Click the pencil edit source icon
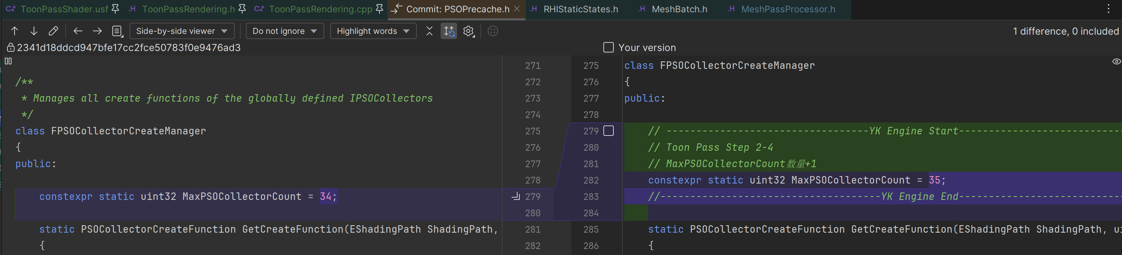1122x255 pixels. tap(53, 31)
